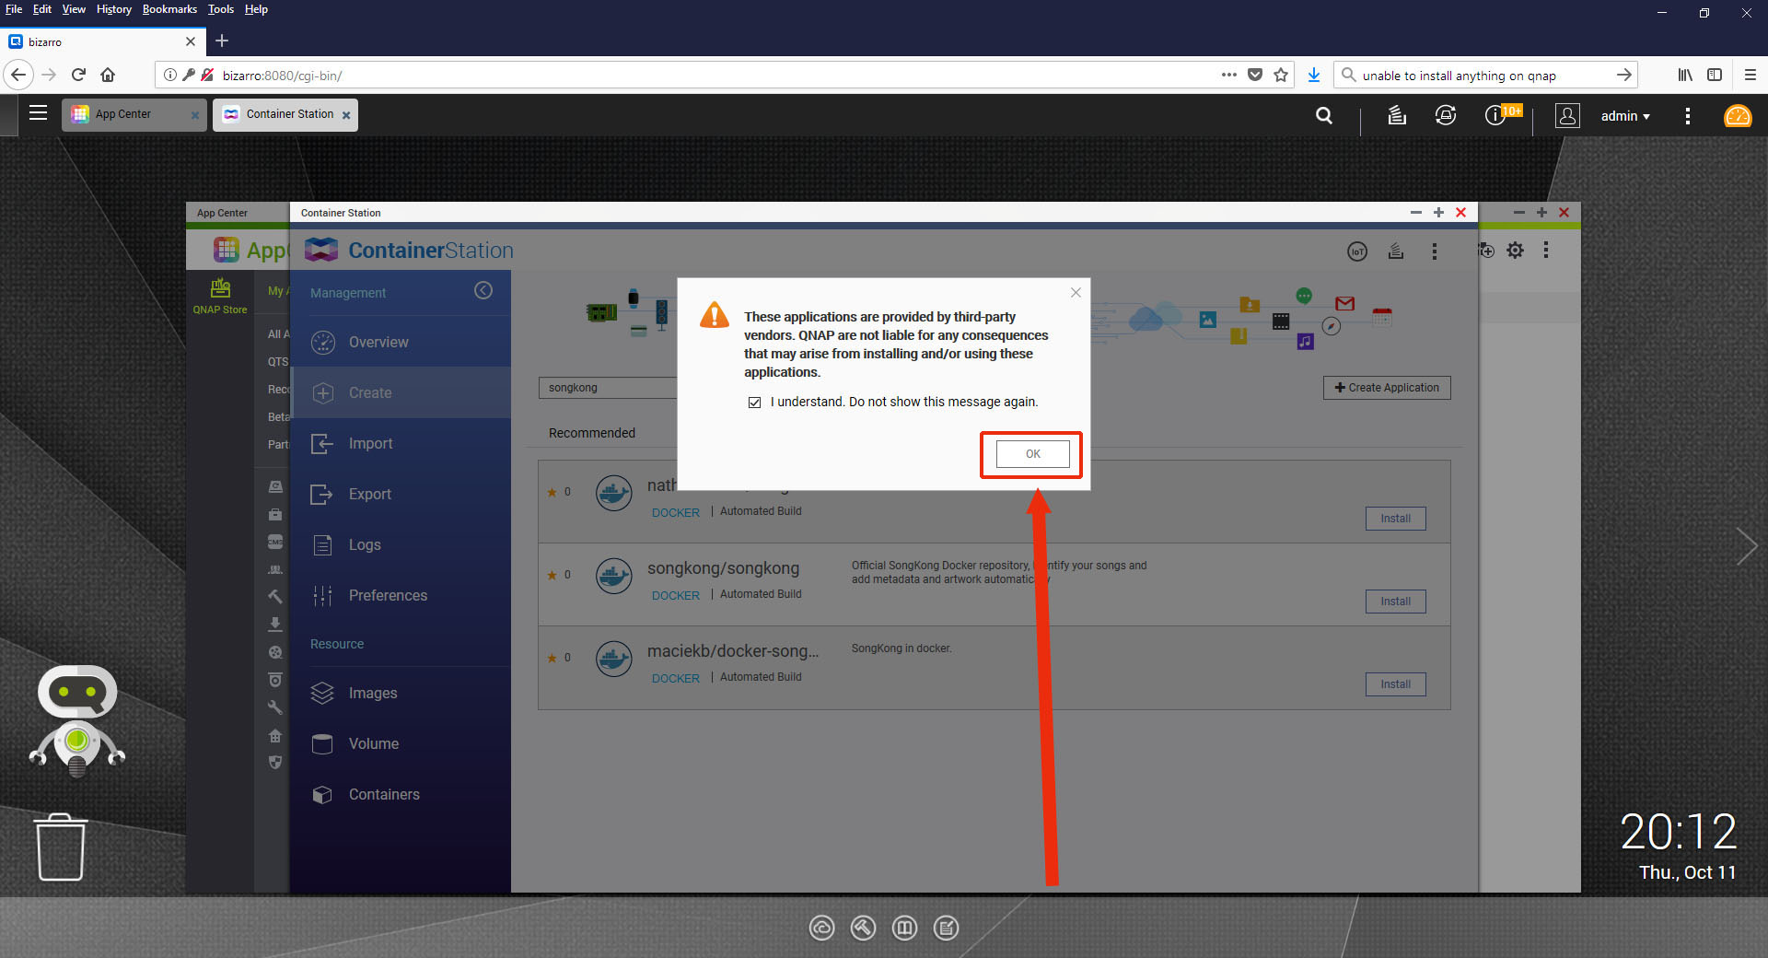Open App Center more-options dots

(x=1546, y=250)
